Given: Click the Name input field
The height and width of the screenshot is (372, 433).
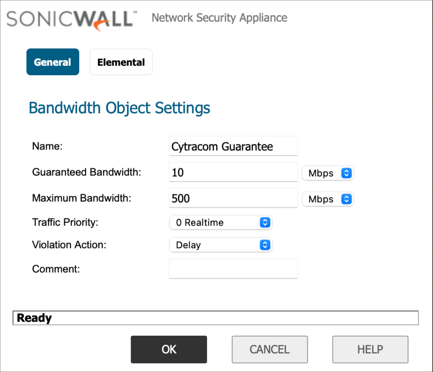Looking at the screenshot, I should coord(233,146).
